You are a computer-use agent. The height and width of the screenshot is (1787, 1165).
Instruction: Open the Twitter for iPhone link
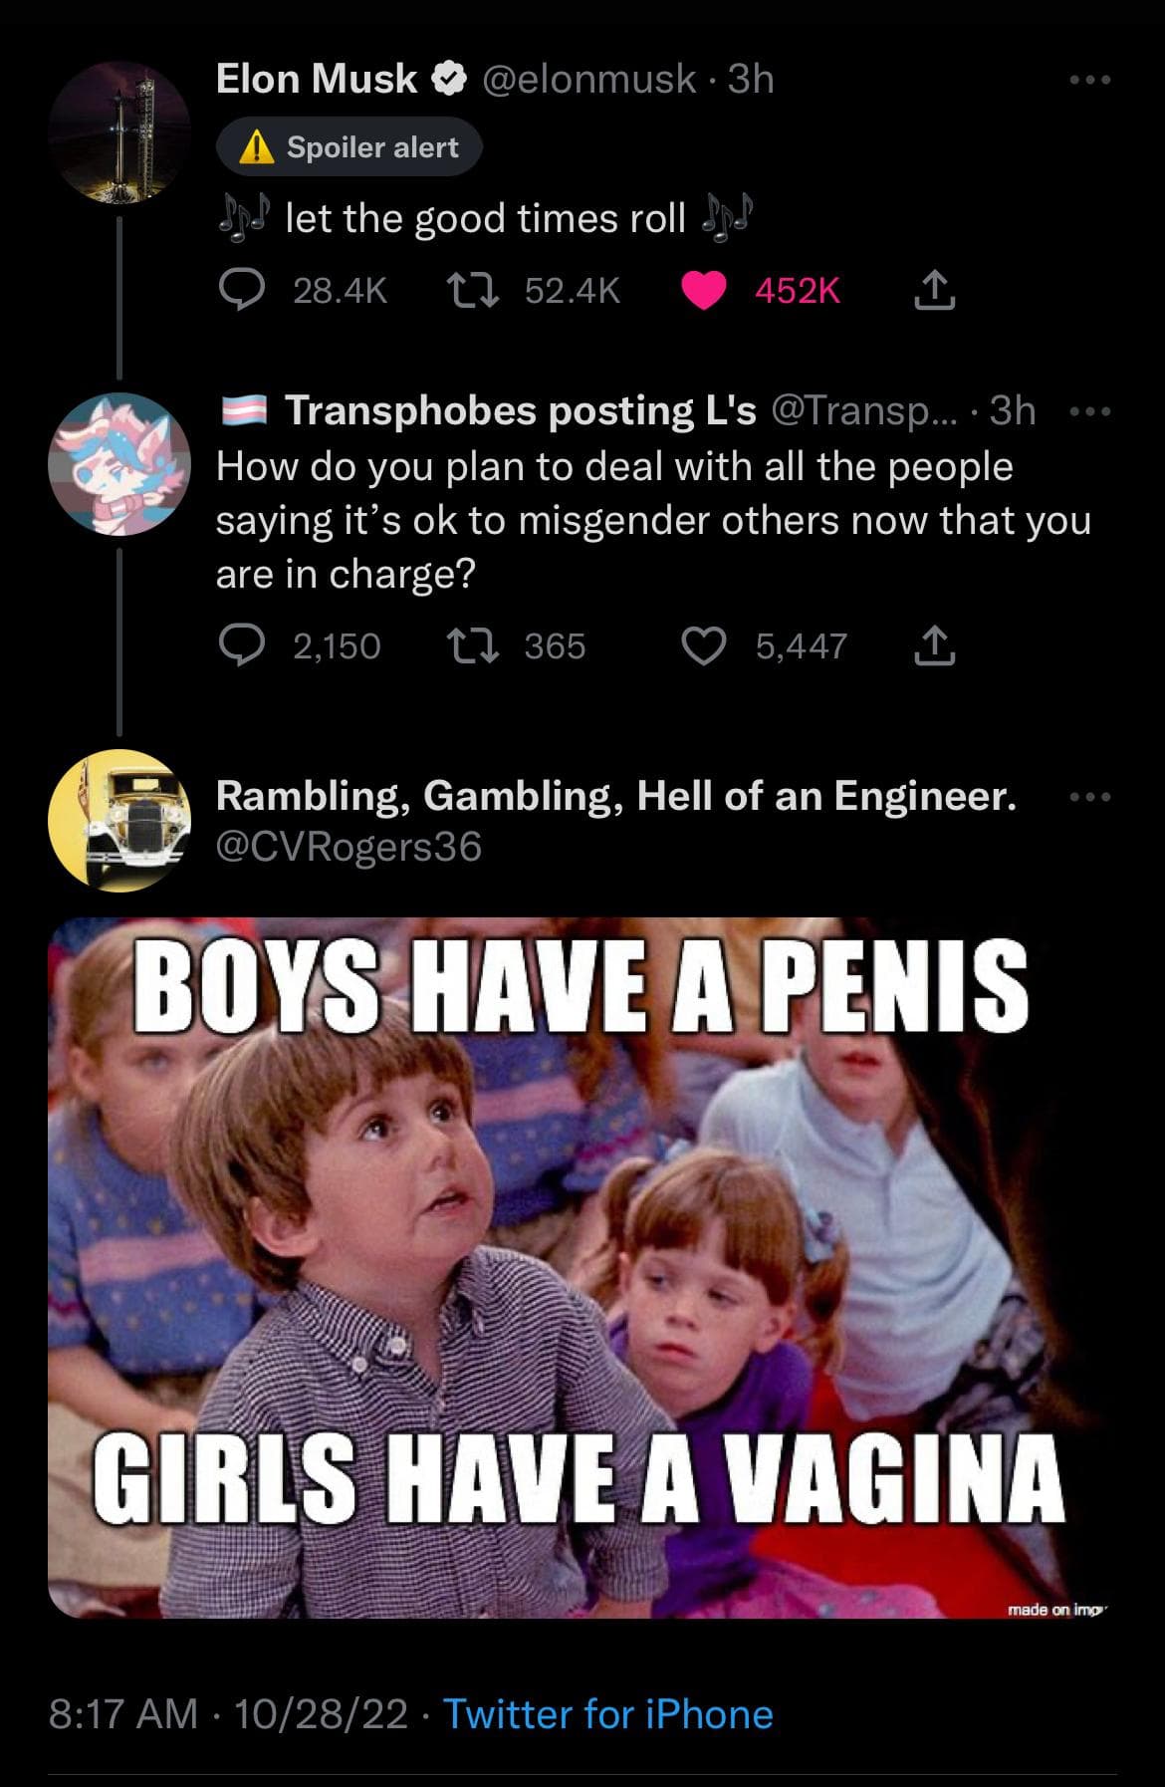coord(608,1714)
